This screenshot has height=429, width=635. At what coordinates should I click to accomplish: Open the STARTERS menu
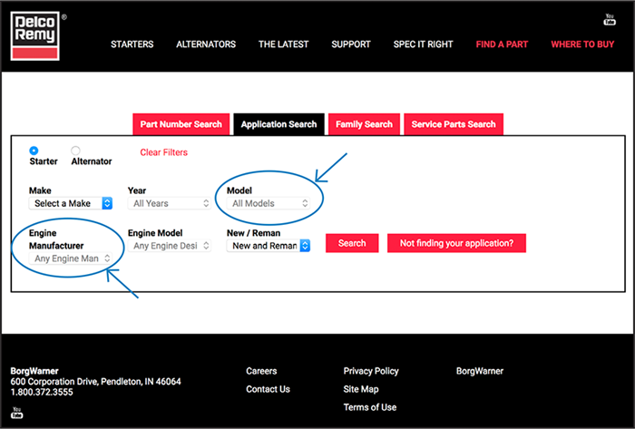[x=132, y=44]
